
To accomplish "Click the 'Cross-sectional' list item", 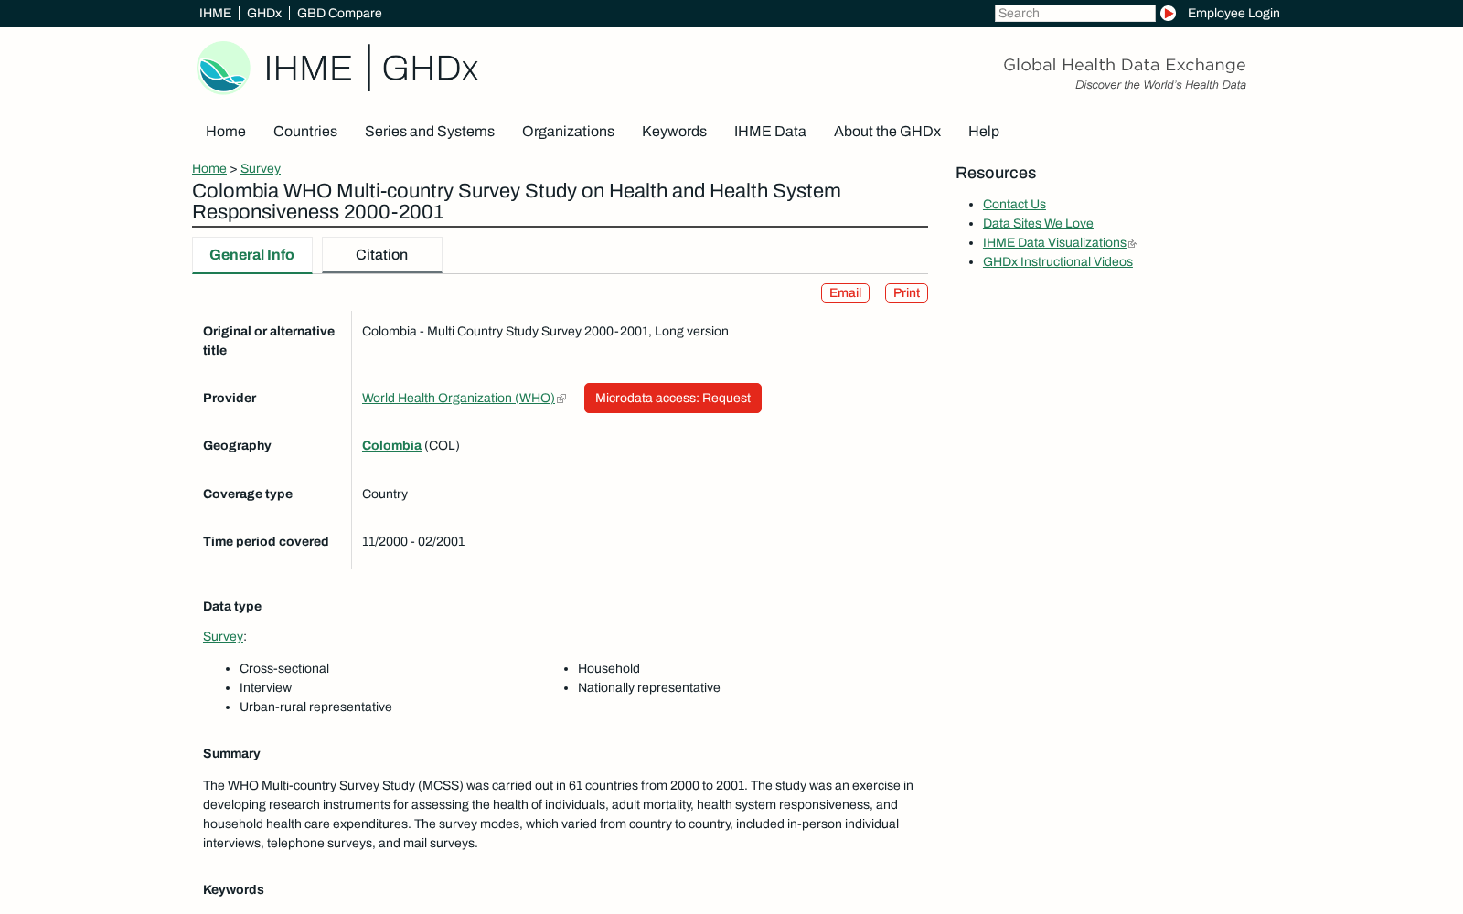I will [284, 669].
